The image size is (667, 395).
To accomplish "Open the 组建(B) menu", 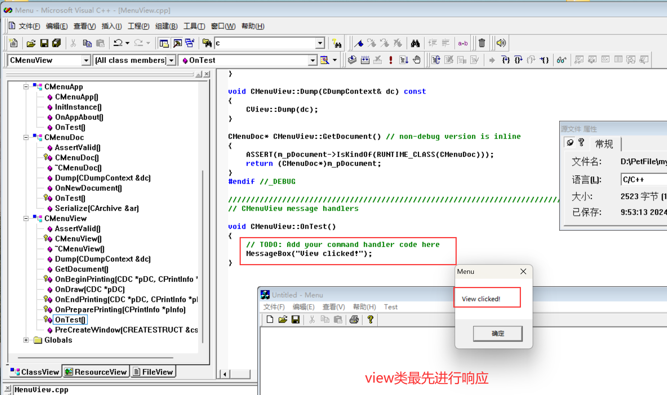I will pos(166,26).
